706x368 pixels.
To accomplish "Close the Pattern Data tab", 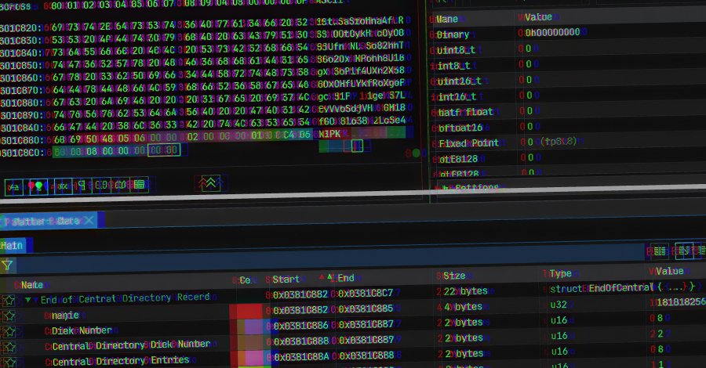I will 89,221.
